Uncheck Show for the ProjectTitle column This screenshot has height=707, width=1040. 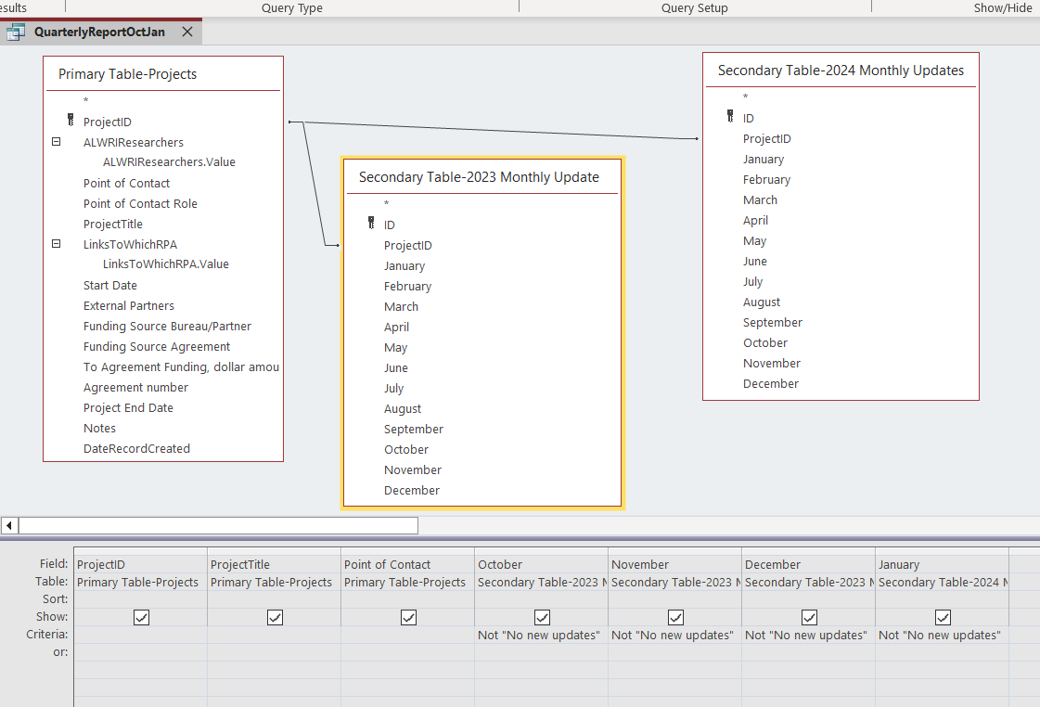pyautogui.click(x=275, y=617)
